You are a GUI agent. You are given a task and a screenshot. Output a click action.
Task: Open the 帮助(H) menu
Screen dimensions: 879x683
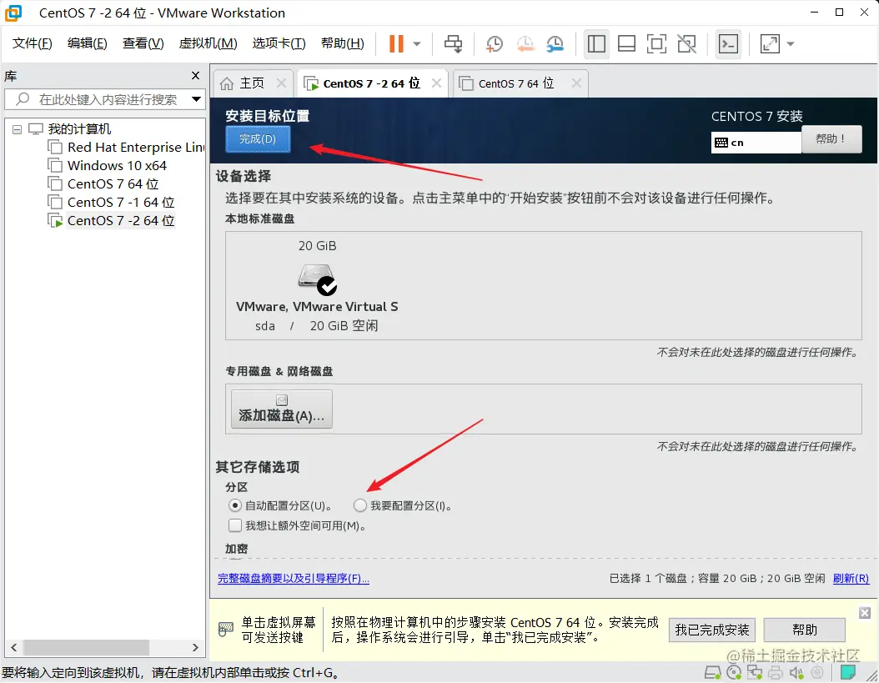342,43
